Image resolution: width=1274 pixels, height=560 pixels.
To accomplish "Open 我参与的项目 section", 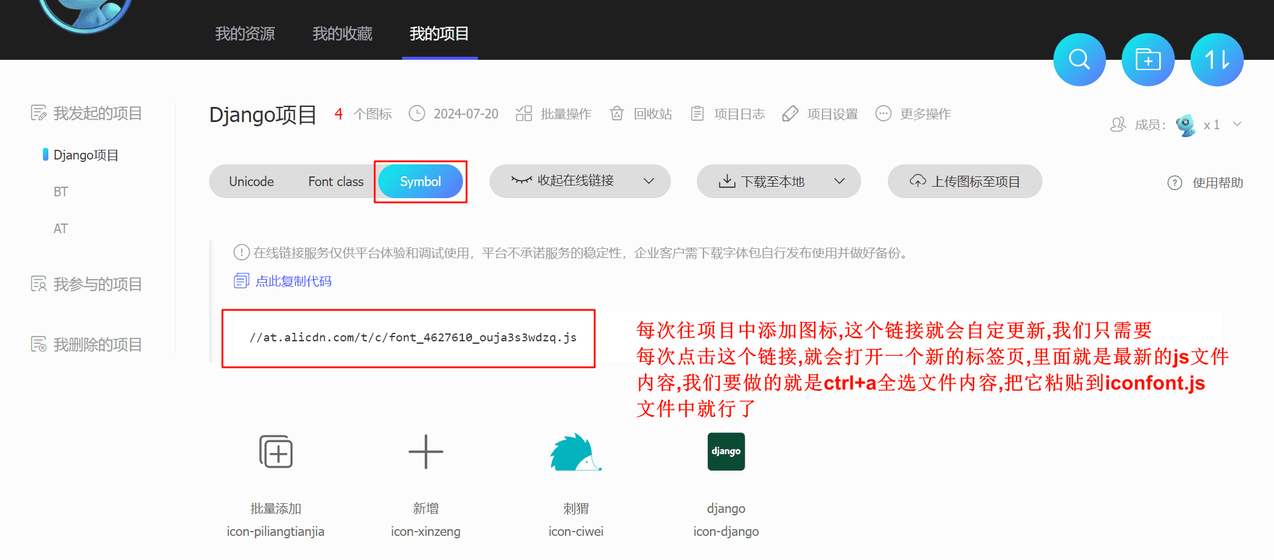I will click(x=98, y=284).
